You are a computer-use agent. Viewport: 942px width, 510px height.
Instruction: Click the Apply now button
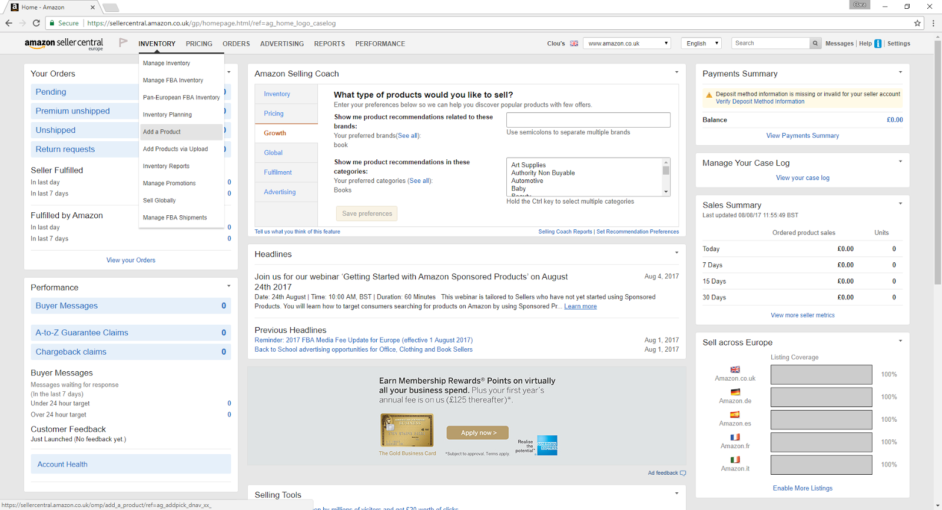coord(477,433)
